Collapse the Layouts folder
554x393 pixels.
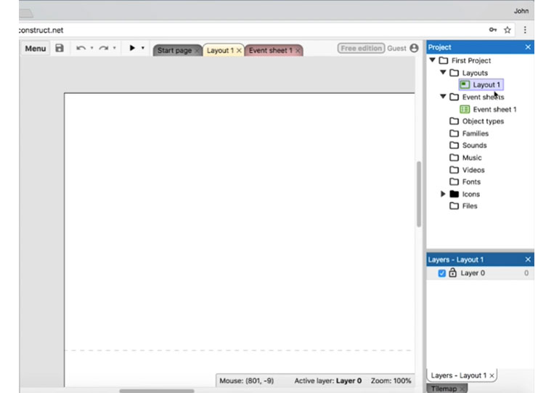[x=443, y=73]
